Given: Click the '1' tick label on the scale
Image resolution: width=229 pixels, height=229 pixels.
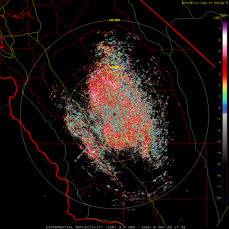Looking at the screenshot, I should (x=220, y=96).
